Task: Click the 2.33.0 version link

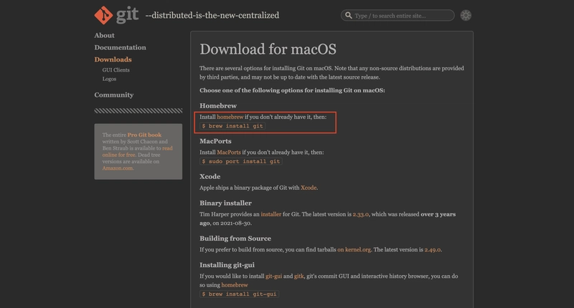Action: (x=361, y=214)
